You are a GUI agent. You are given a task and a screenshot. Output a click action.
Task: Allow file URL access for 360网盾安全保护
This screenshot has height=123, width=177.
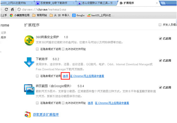tap(63, 49)
